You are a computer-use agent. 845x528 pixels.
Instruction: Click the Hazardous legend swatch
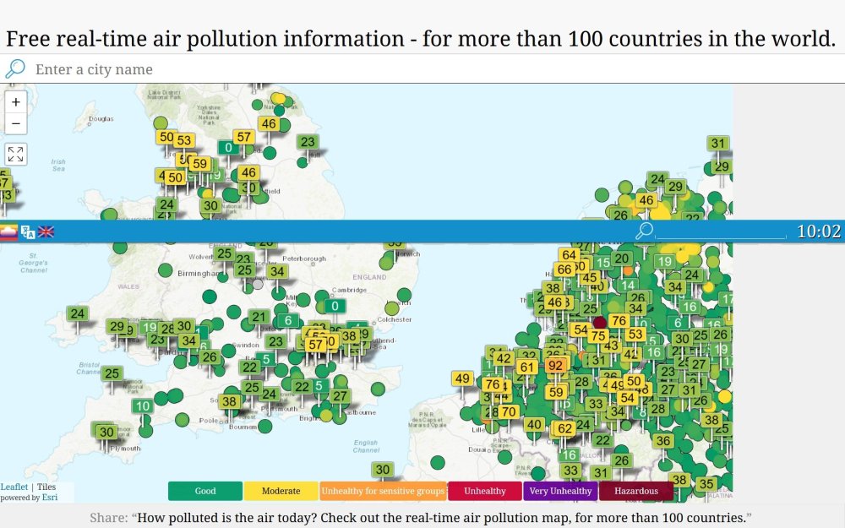(x=636, y=491)
